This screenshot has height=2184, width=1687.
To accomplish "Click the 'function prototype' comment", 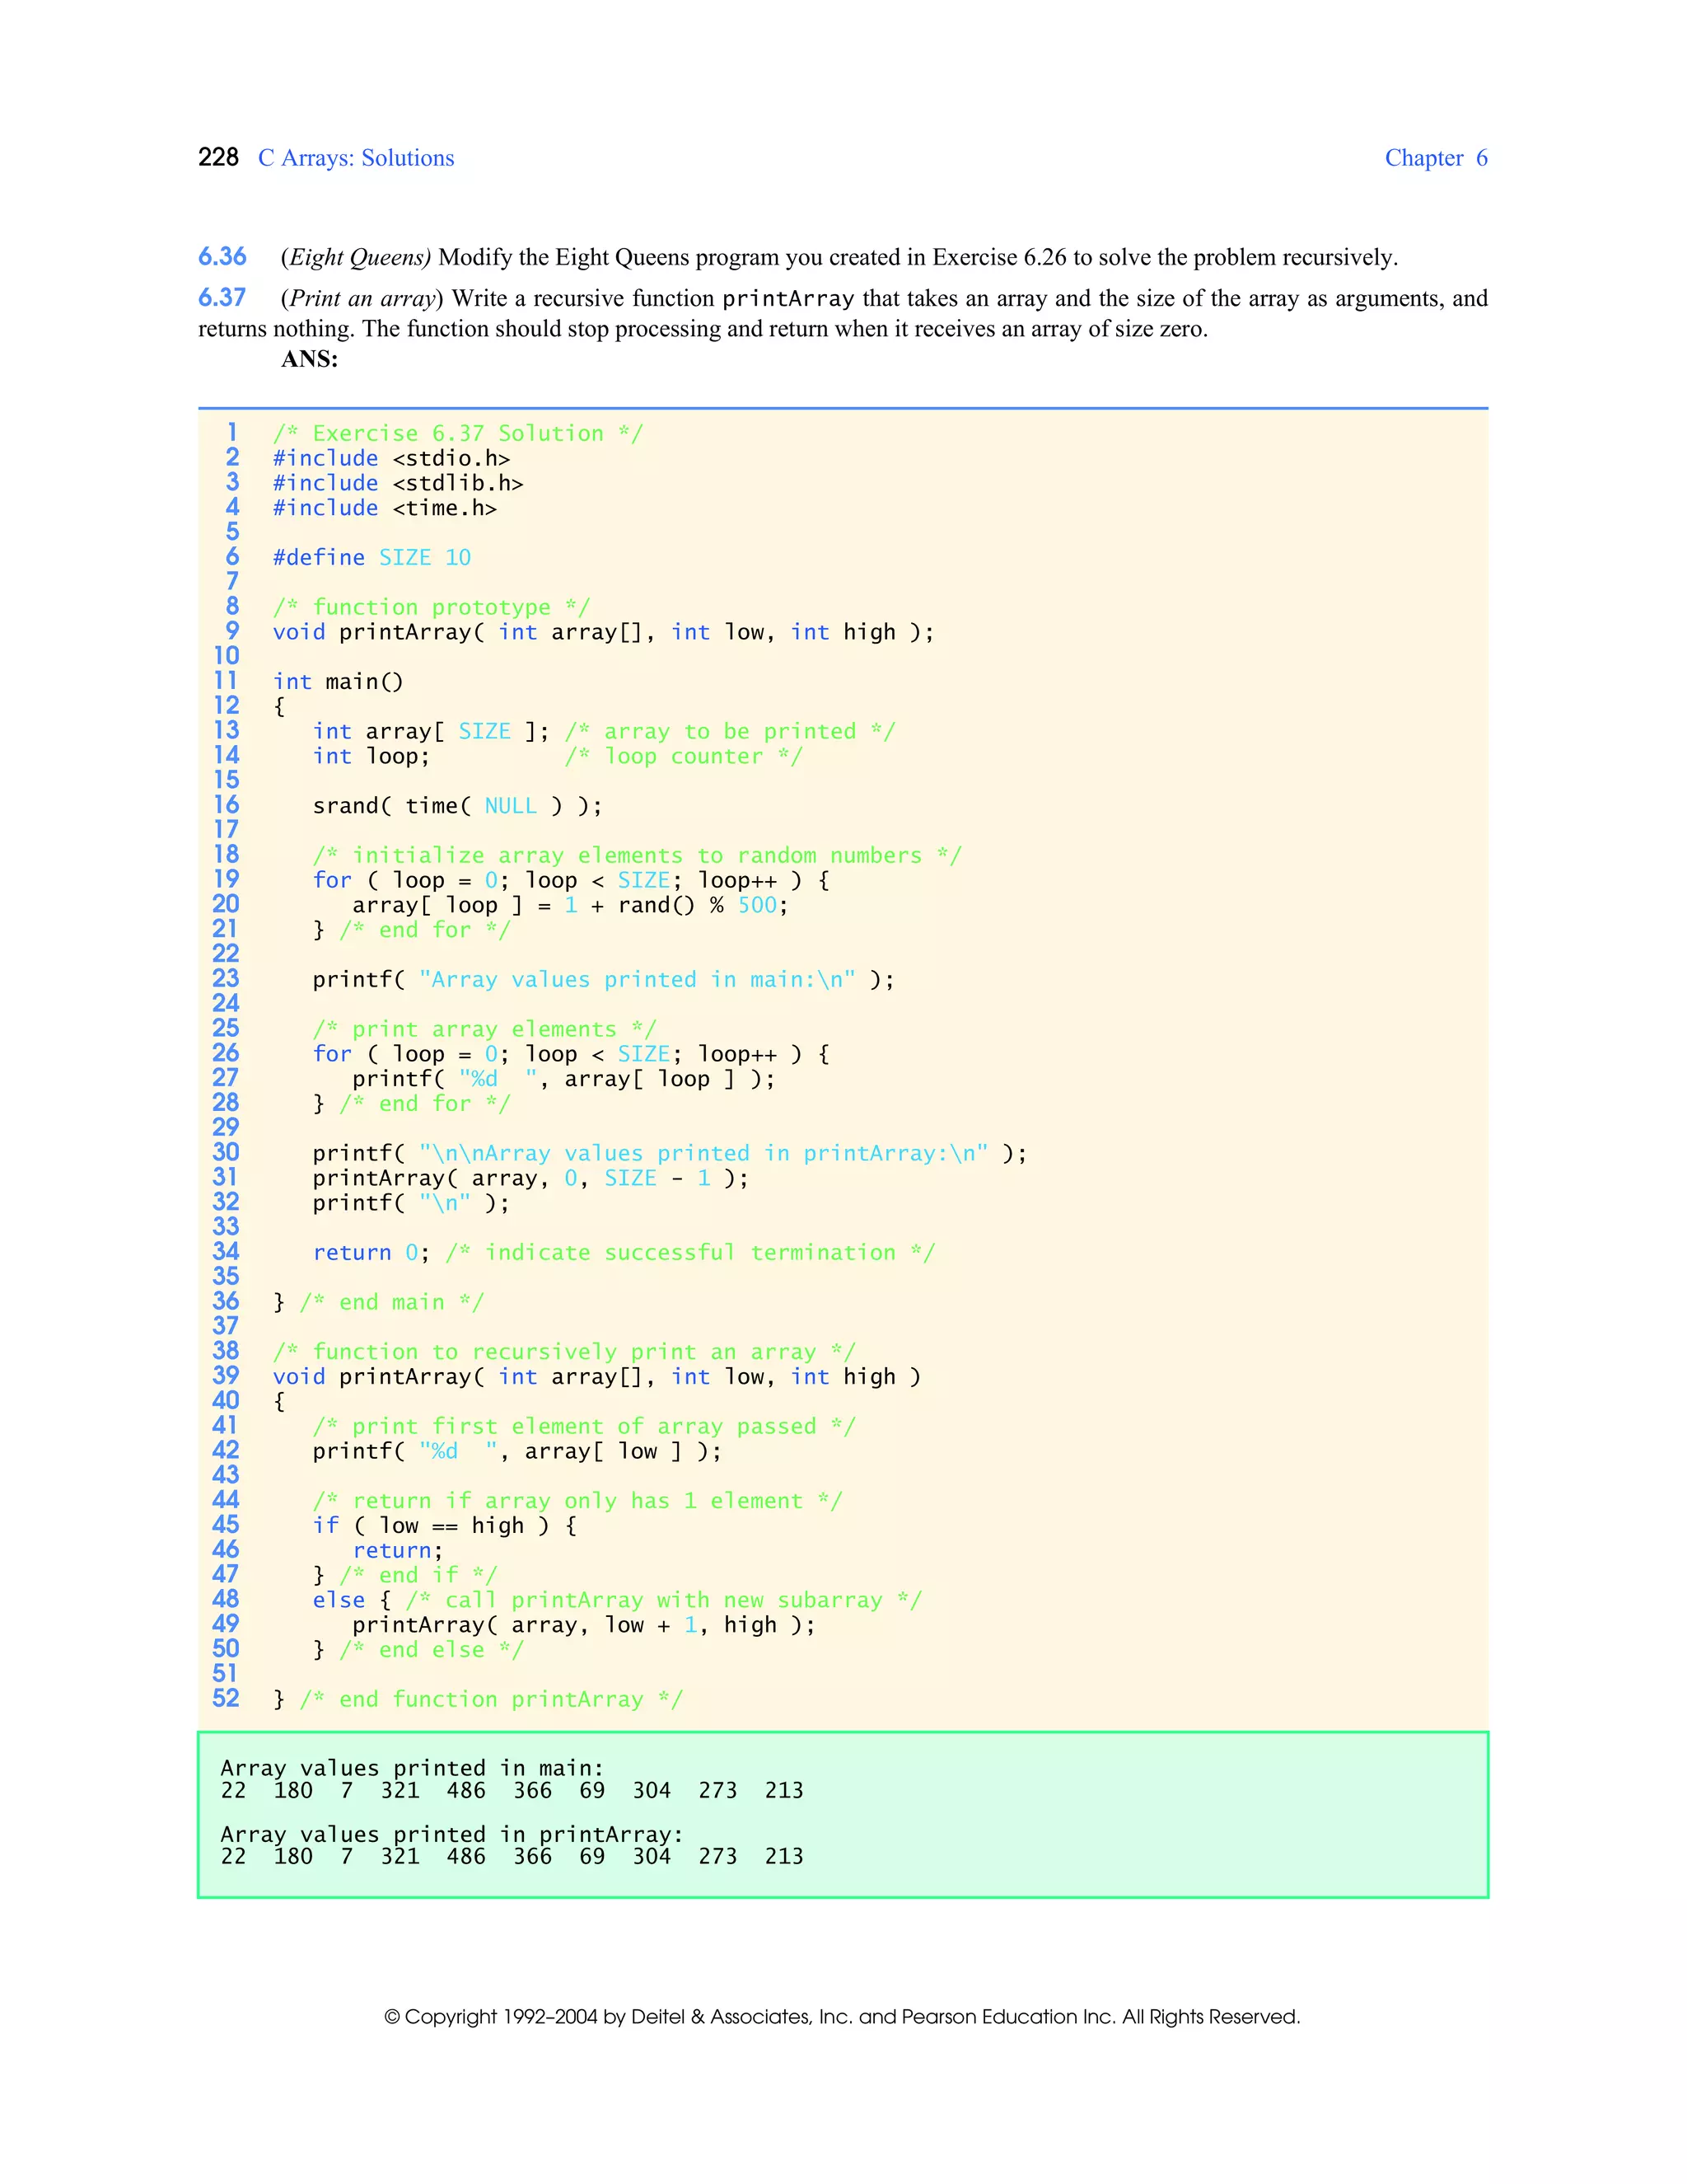I will (431, 607).
